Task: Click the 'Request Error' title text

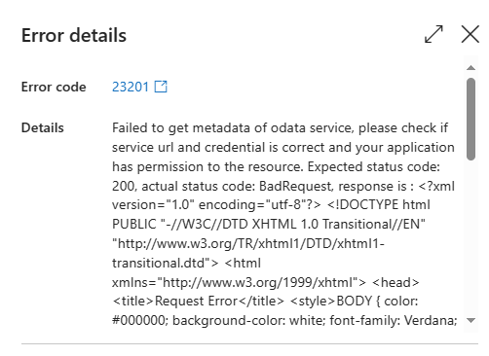Action: click(196, 302)
